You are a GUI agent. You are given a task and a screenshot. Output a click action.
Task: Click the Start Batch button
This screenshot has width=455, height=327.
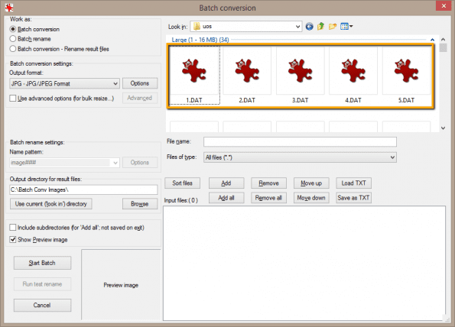pos(42,263)
